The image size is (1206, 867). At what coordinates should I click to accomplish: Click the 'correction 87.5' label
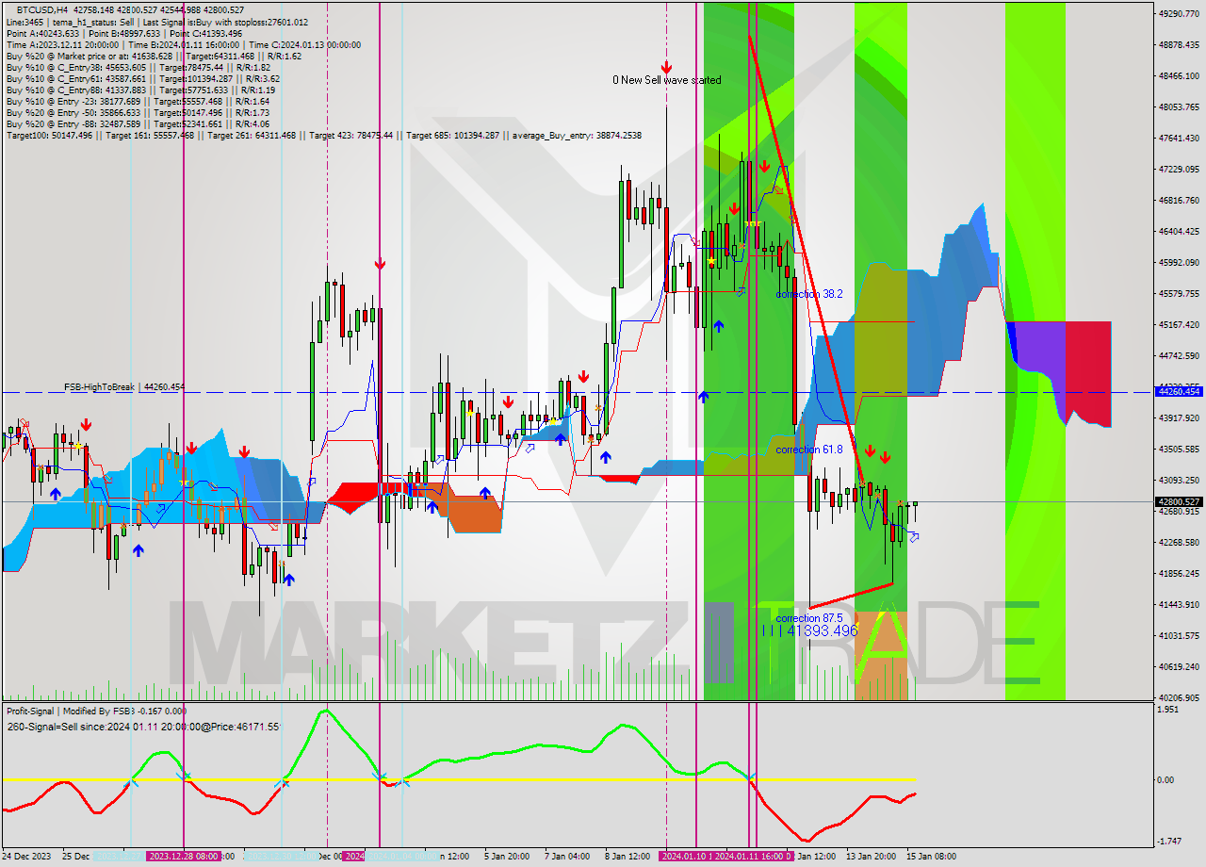(x=809, y=618)
